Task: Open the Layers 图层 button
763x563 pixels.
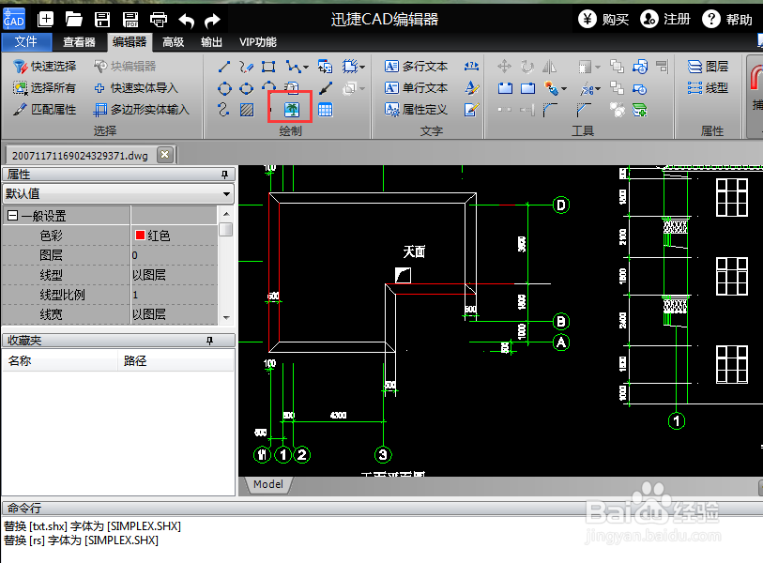Action: coord(708,67)
